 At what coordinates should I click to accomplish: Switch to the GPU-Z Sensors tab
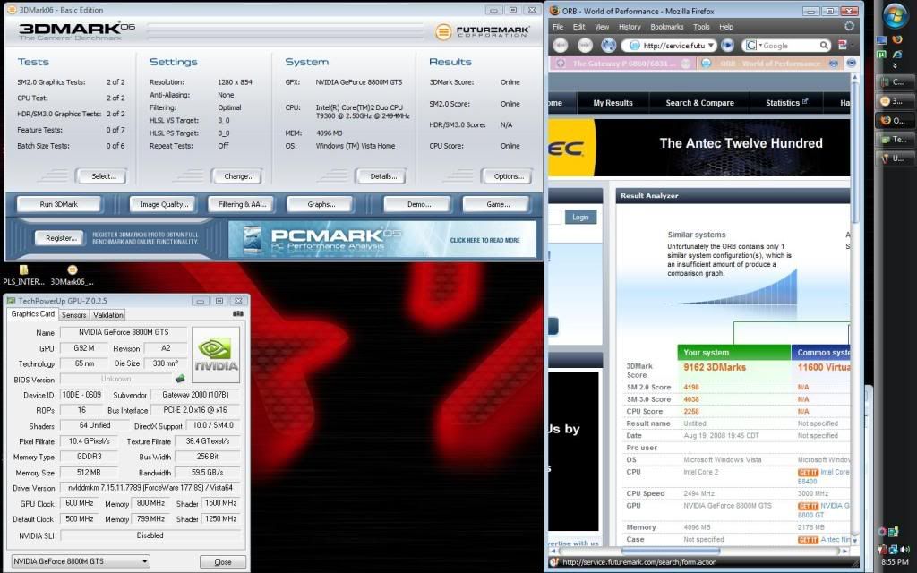click(73, 314)
